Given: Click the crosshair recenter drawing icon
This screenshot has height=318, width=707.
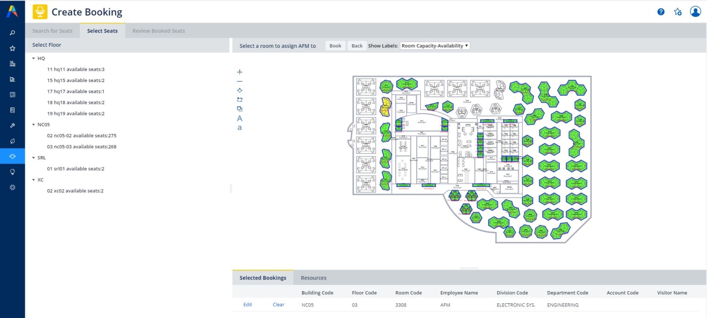Looking at the screenshot, I should tap(240, 90).
